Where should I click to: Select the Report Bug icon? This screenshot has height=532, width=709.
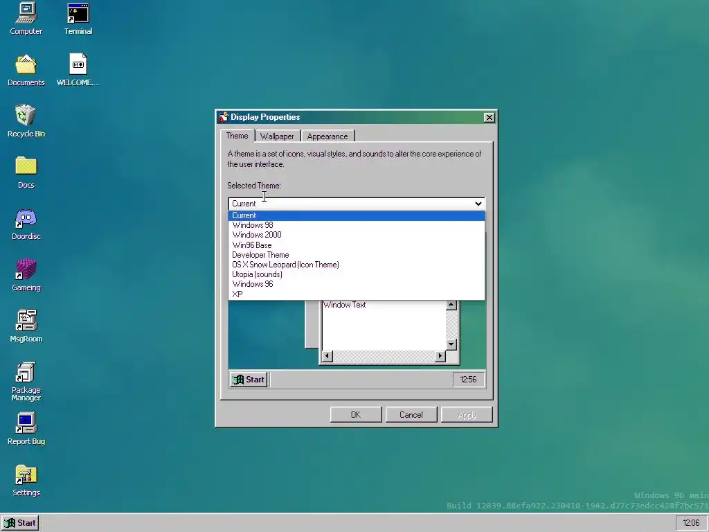[26, 429]
